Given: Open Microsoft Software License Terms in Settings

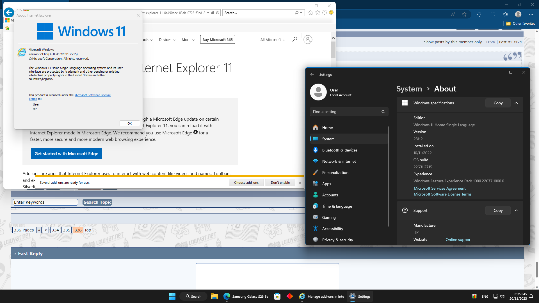Looking at the screenshot, I should (442, 194).
